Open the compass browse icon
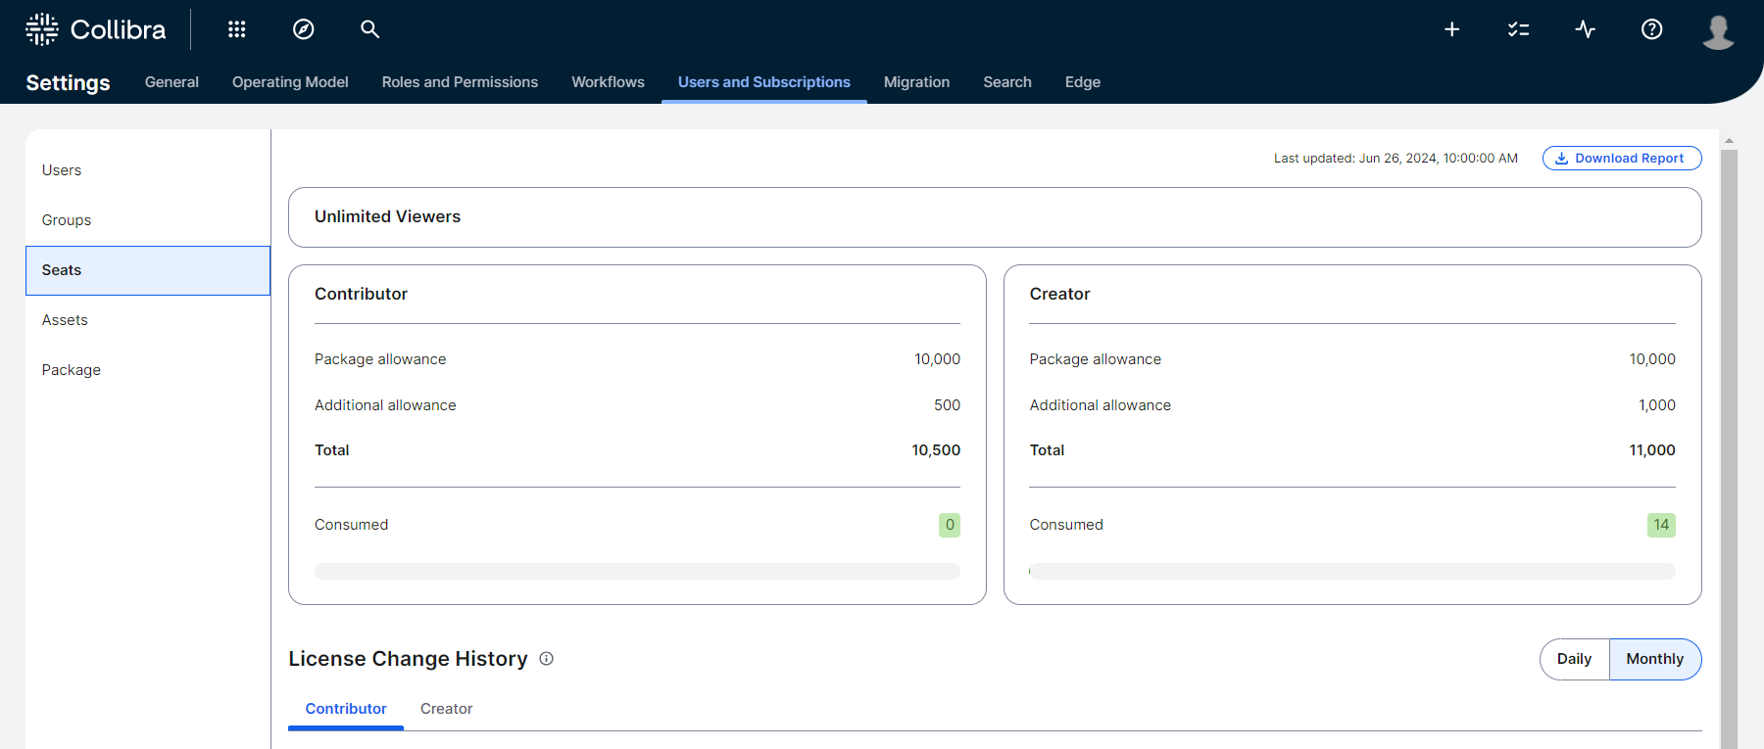Screen dimensions: 1764x749 pyautogui.click(x=304, y=29)
